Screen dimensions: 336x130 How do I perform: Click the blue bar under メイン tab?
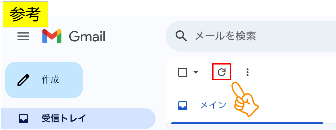[x=247, y=123]
